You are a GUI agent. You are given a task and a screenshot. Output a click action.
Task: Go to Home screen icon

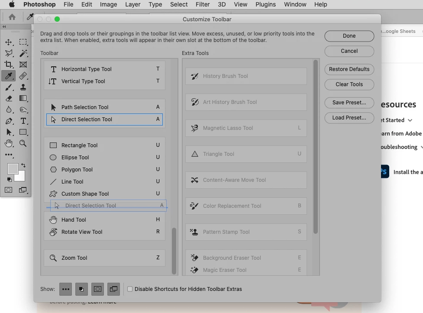pyautogui.click(x=12, y=17)
